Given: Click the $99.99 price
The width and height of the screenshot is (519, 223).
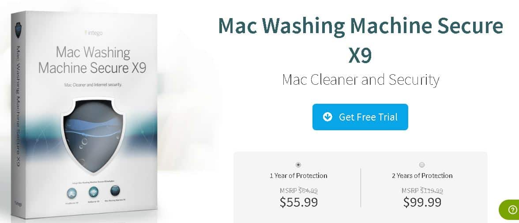Looking at the screenshot, I should pos(422,202).
